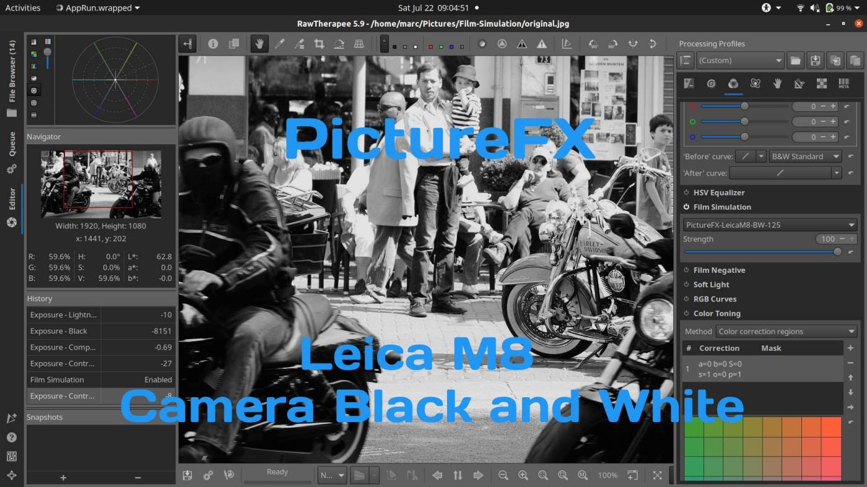Save current image icon in bottom bar
Viewport: 867px width, 487px height.
pyautogui.click(x=188, y=475)
